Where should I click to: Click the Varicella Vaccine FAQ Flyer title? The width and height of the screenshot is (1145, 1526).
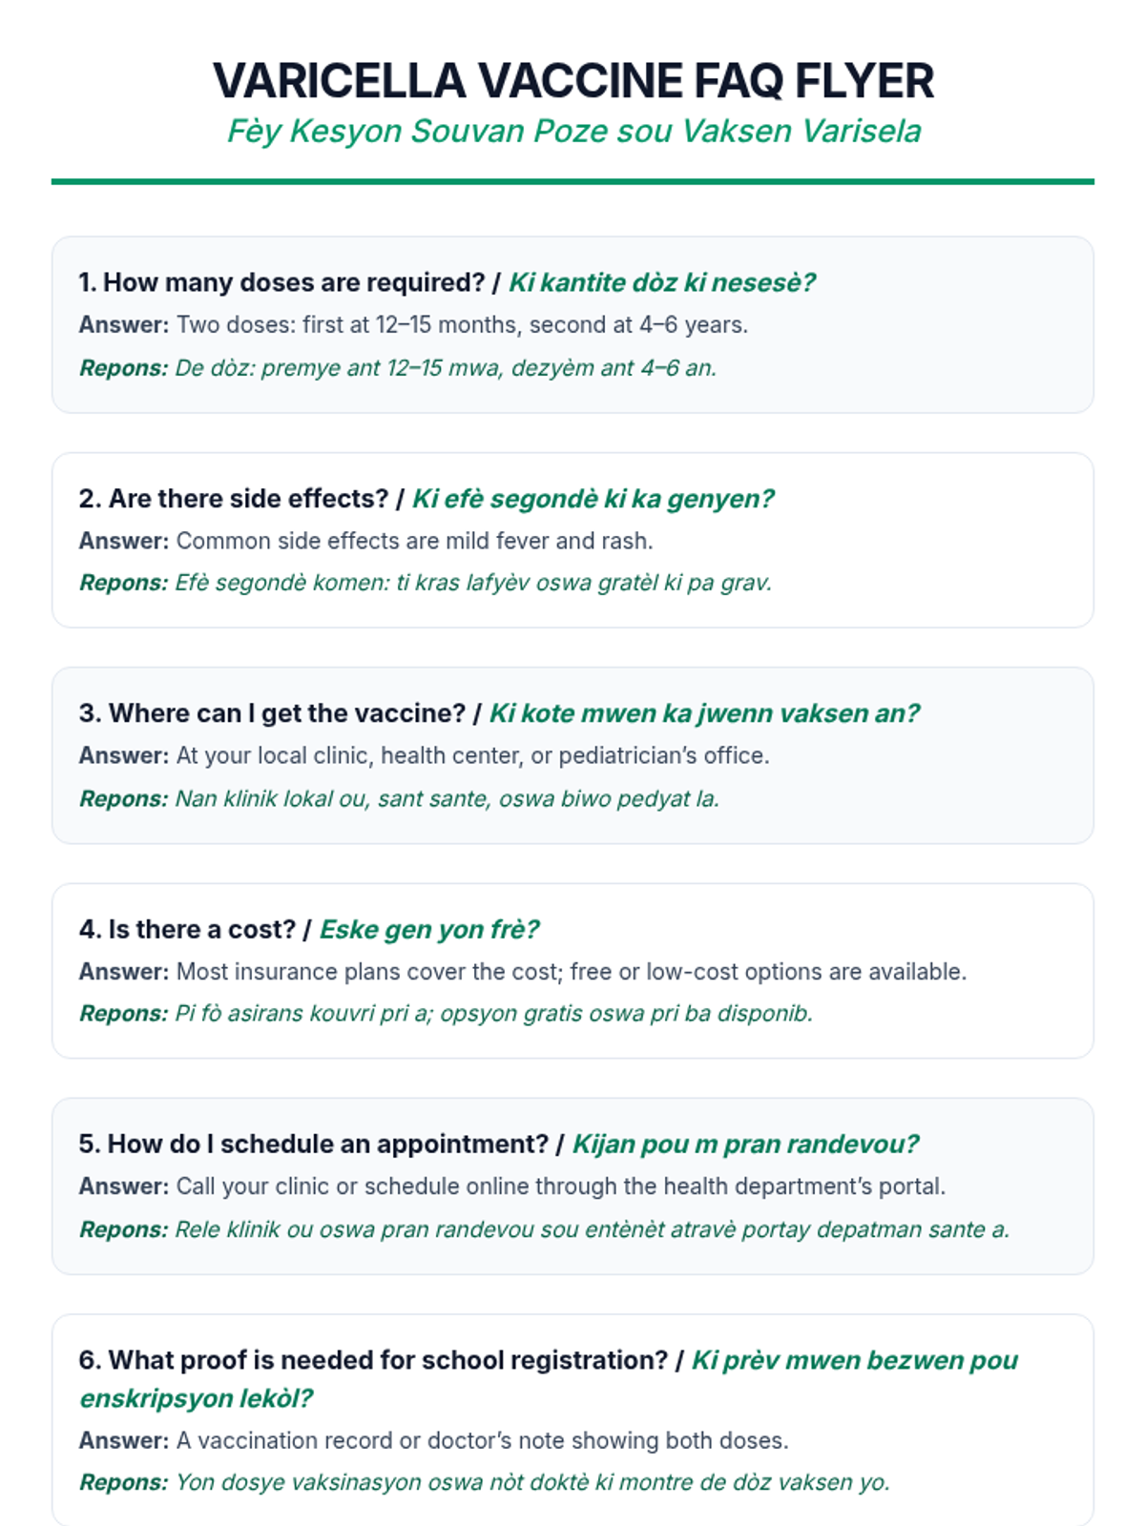pyautogui.click(x=572, y=80)
